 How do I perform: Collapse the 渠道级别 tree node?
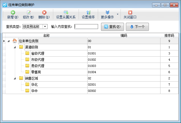[x=15, y=47]
